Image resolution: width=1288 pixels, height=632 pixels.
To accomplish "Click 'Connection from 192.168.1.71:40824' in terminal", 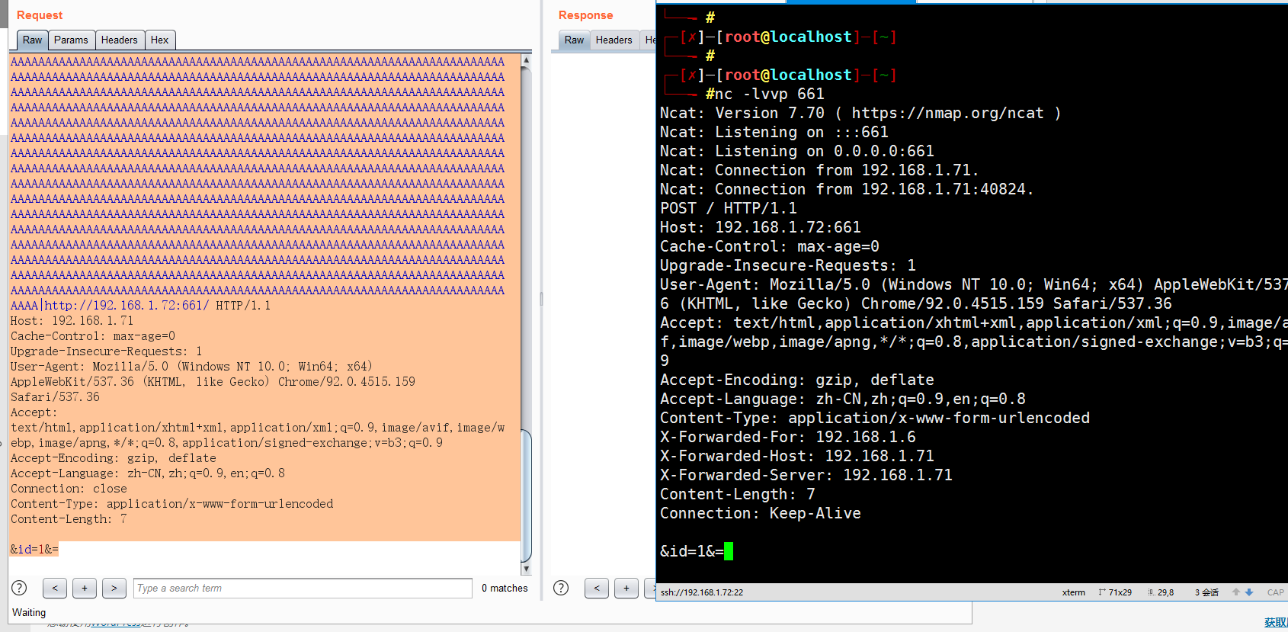I will coord(874,189).
